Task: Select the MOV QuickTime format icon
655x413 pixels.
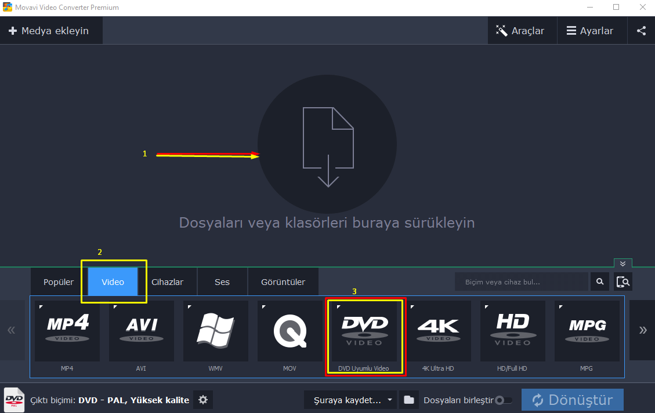Action: [290, 331]
